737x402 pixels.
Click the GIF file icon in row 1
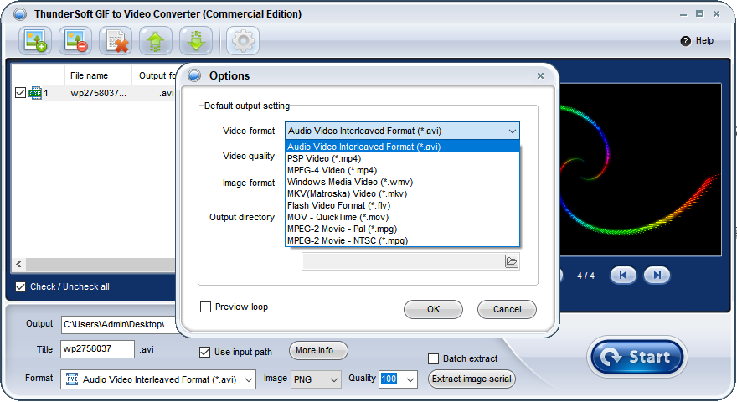point(35,93)
